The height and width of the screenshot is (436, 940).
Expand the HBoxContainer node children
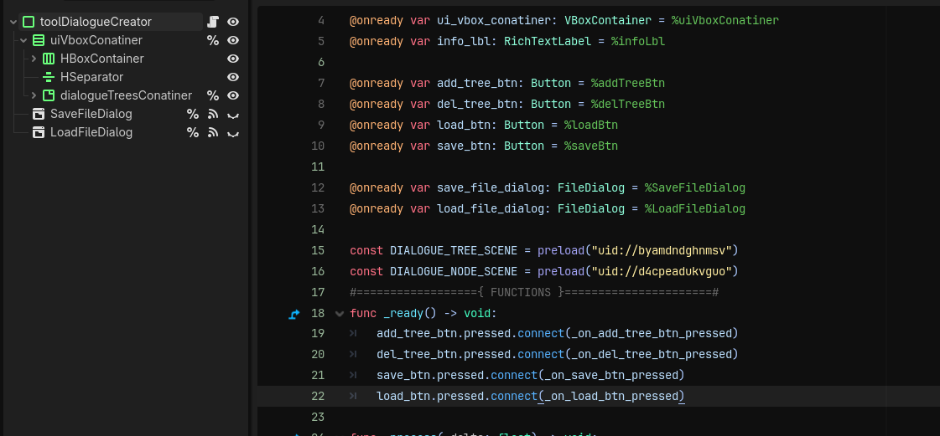34,59
